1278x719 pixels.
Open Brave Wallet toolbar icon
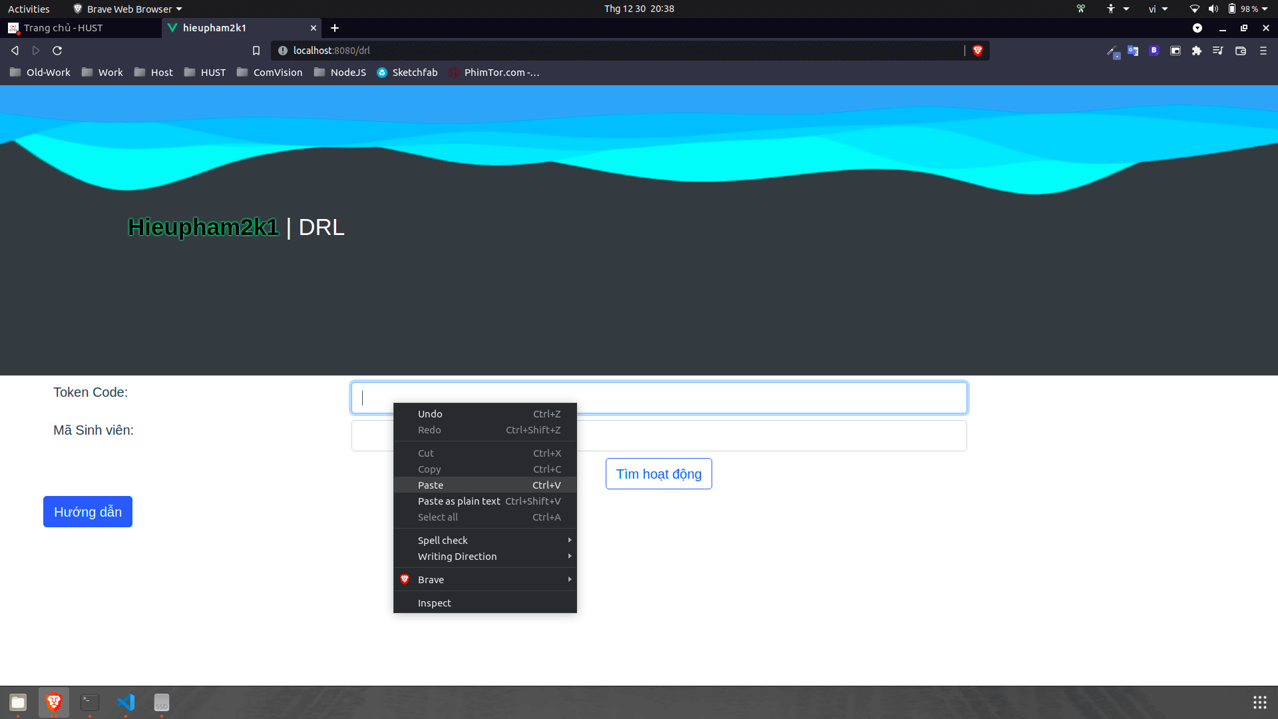(1240, 51)
